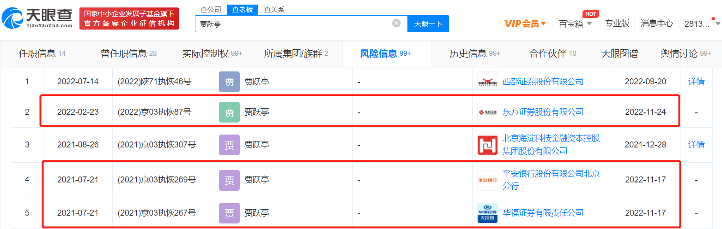
Task: Click the 贾 avatar in row 4
Action: click(x=229, y=180)
